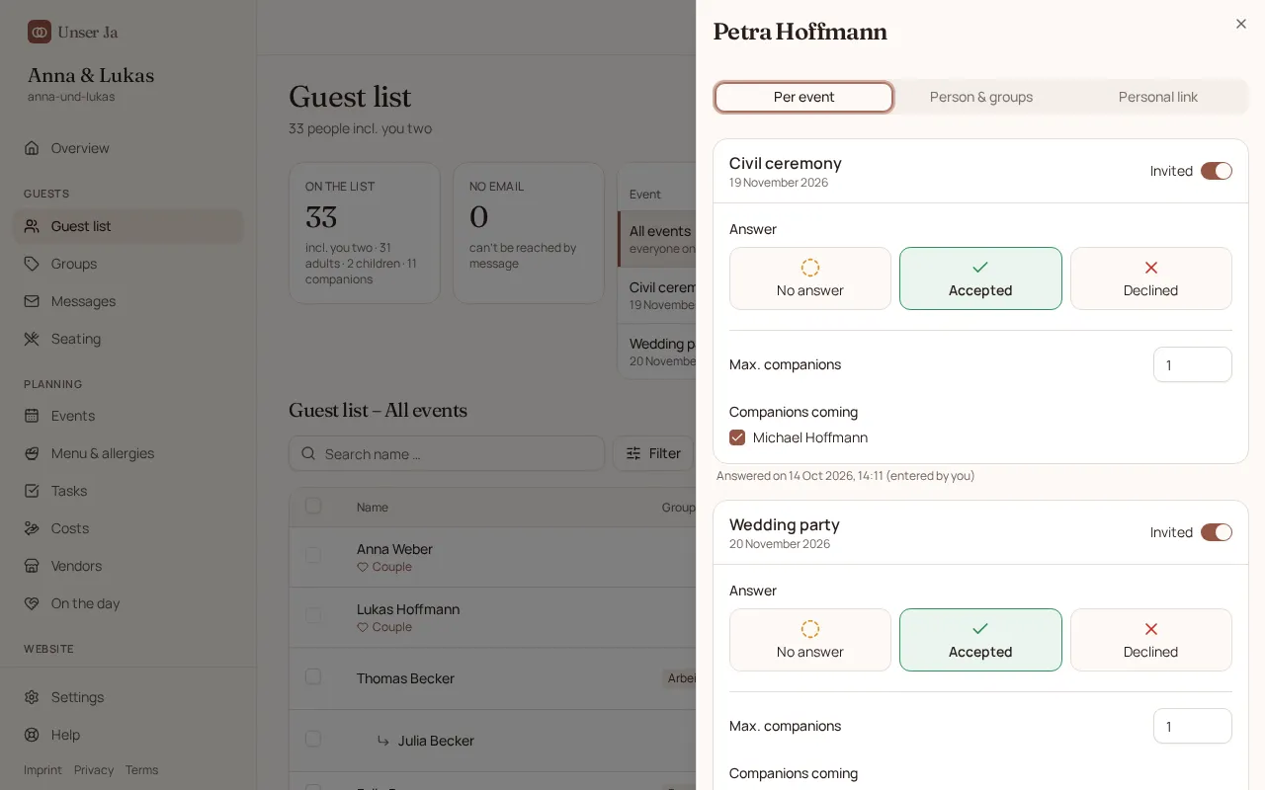Tick the checkbox for Anna Weber
Image resolution: width=1265 pixels, height=790 pixels.
pos(313,556)
